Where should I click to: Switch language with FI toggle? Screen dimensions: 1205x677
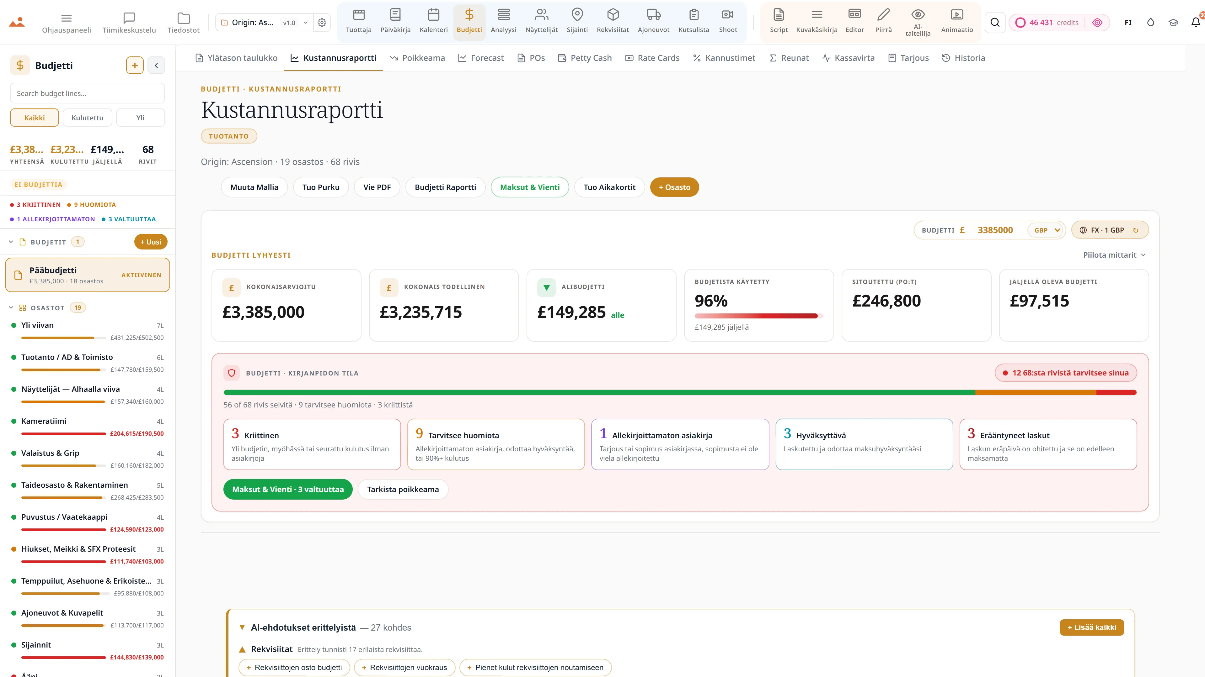pyautogui.click(x=1128, y=23)
